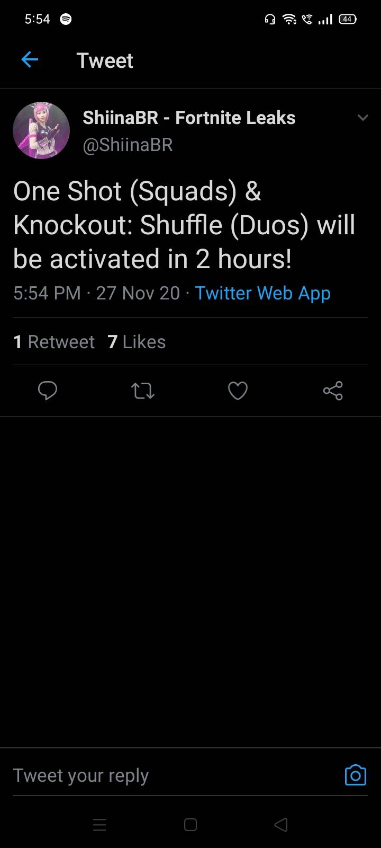
Task: Expand tweet options chevron
Action: click(x=363, y=118)
